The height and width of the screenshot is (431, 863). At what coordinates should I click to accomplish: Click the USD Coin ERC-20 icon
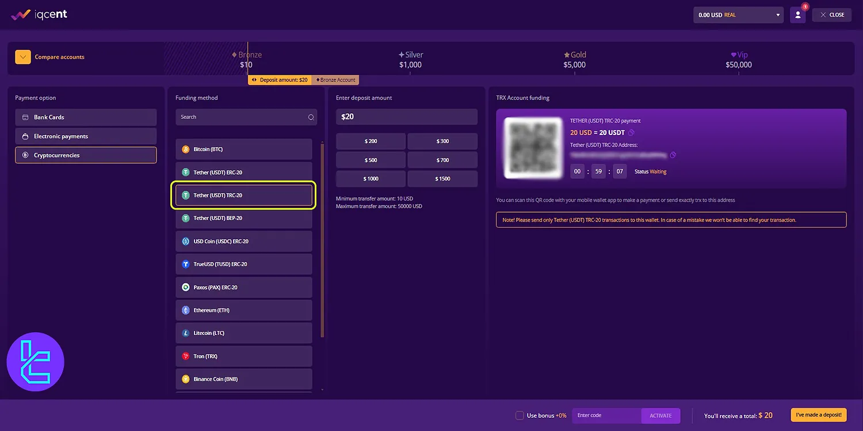click(x=185, y=241)
